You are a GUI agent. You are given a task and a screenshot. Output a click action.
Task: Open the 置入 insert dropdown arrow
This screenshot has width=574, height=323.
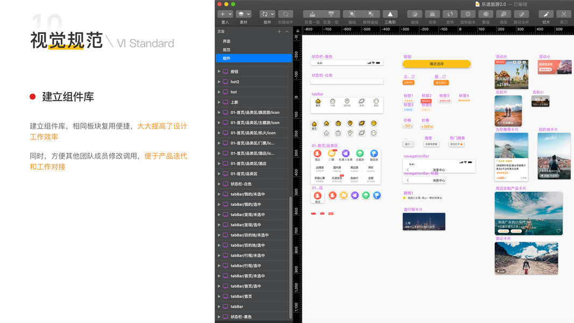pos(230,14)
